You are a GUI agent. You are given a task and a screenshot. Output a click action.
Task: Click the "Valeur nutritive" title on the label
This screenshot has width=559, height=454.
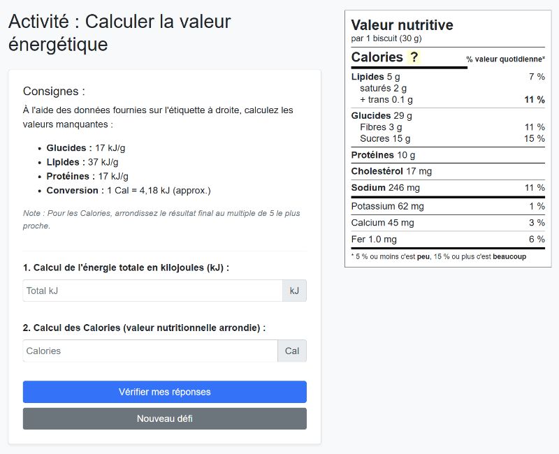(x=402, y=24)
